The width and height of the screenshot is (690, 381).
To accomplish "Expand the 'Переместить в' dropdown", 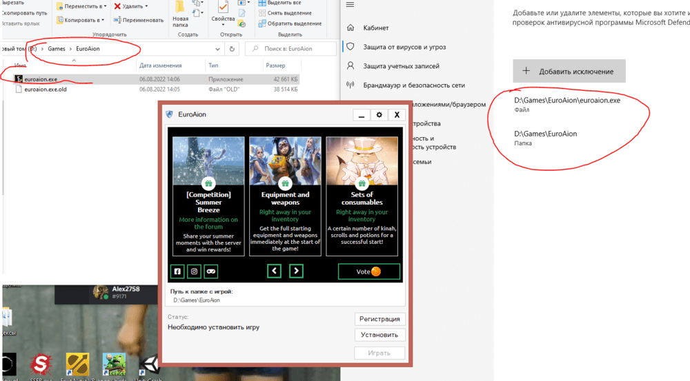I will tap(103, 6).
